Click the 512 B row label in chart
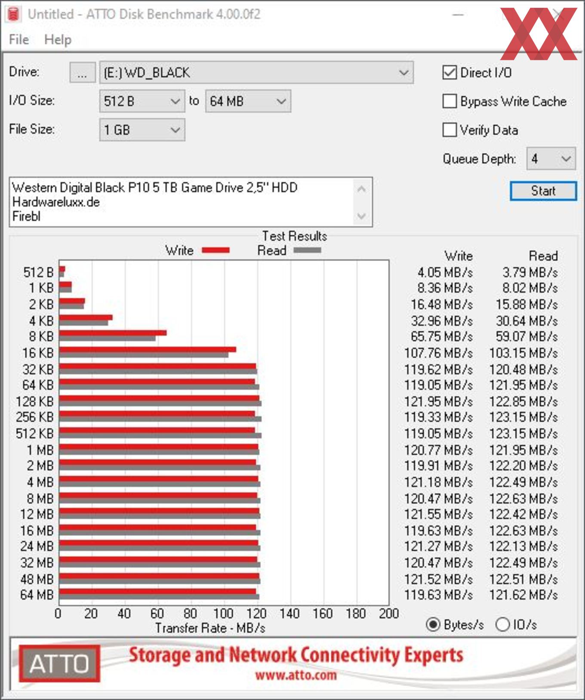This screenshot has height=700, width=585. pos(38,272)
